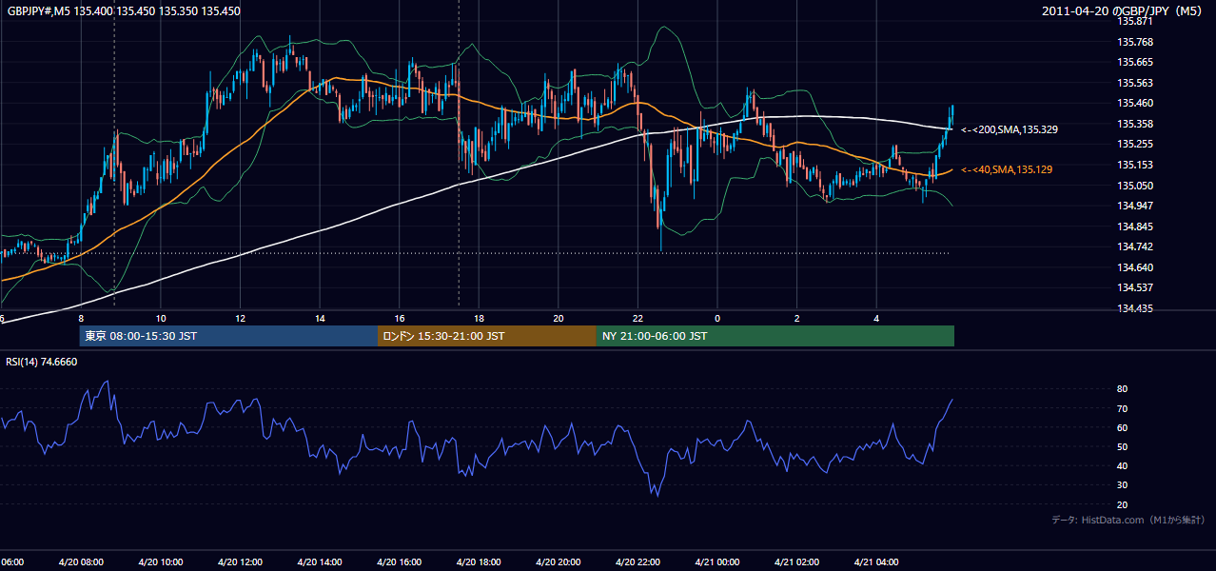The image size is (1216, 571).
Task: Click the date label 4/21 04:00
Action: tap(875, 562)
